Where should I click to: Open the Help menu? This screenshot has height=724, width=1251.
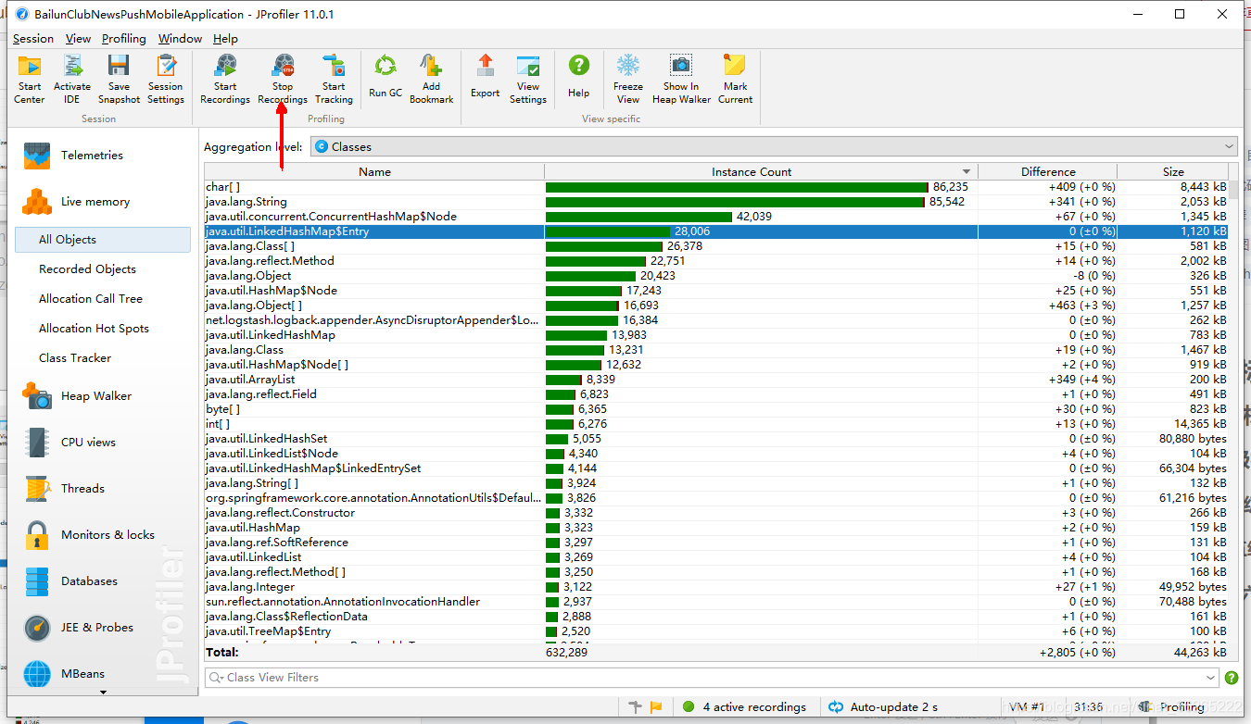click(x=225, y=38)
